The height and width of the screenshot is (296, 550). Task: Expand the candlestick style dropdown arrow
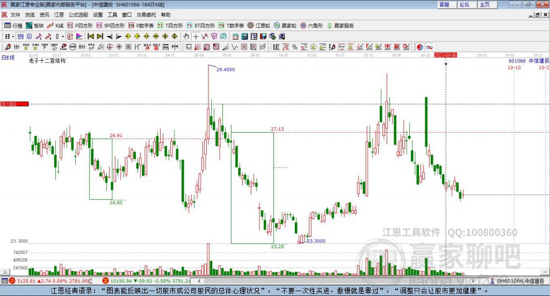point(63,37)
